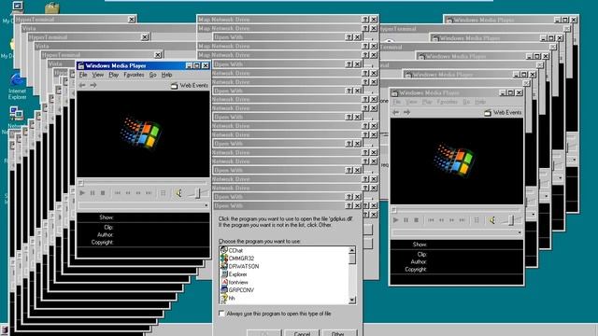Image resolution: width=598 pixels, height=336 pixels.
Task: Open the File menu in the active Media Player
Action: [83, 75]
